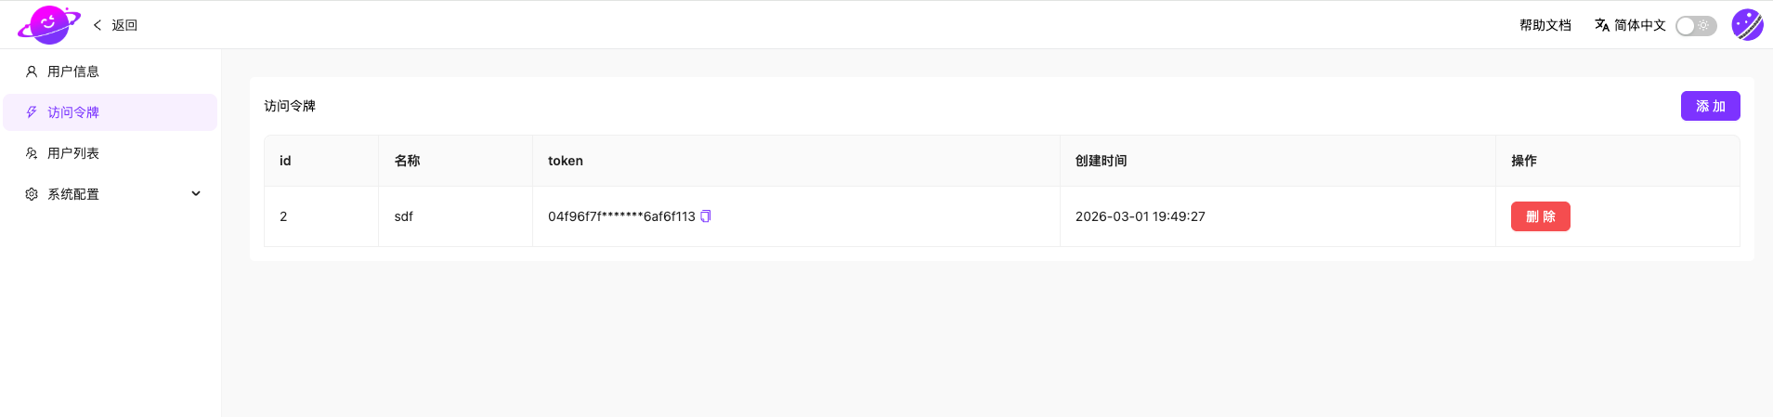Click the back arrow chevron icon
The height and width of the screenshot is (417, 1773).
coord(98,25)
